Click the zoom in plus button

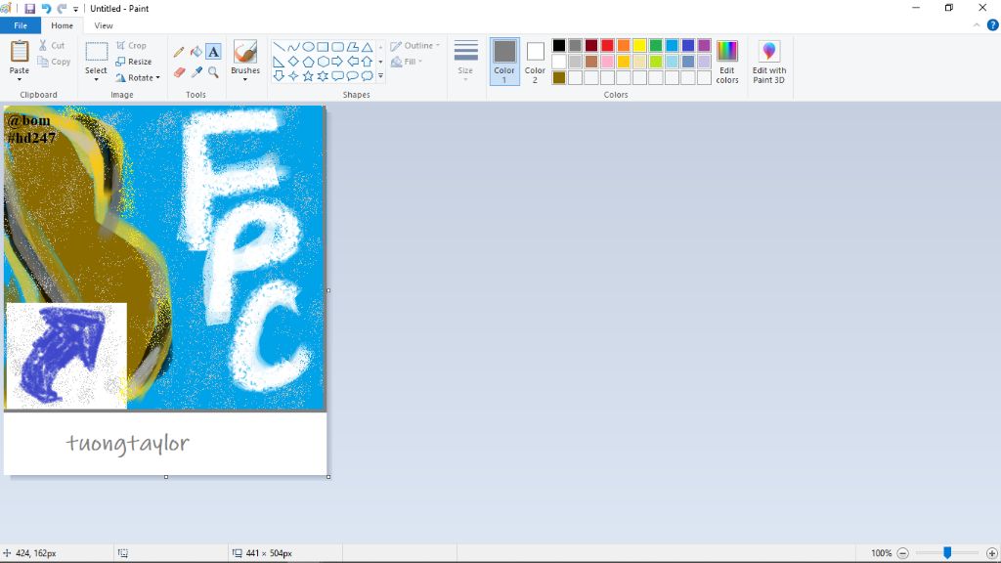tap(991, 553)
